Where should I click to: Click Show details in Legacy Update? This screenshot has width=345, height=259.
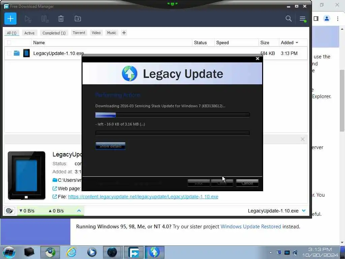point(111,146)
